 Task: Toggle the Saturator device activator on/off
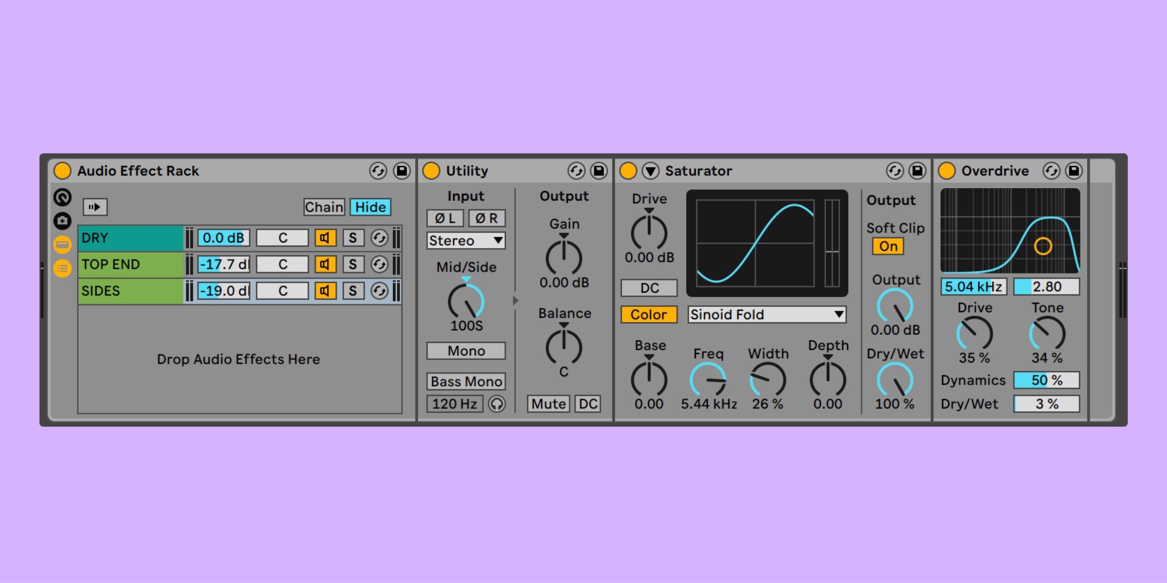tap(628, 171)
